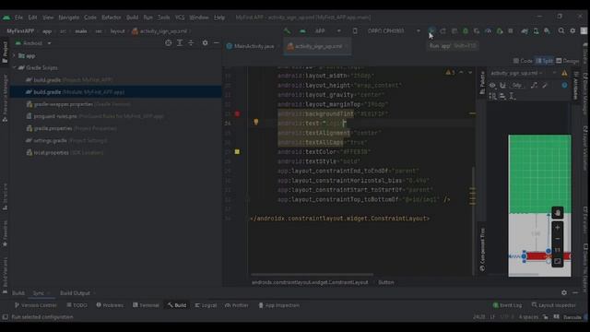590x332 pixels.
Task: Click zoom in plus in design preview
Action: point(557,228)
